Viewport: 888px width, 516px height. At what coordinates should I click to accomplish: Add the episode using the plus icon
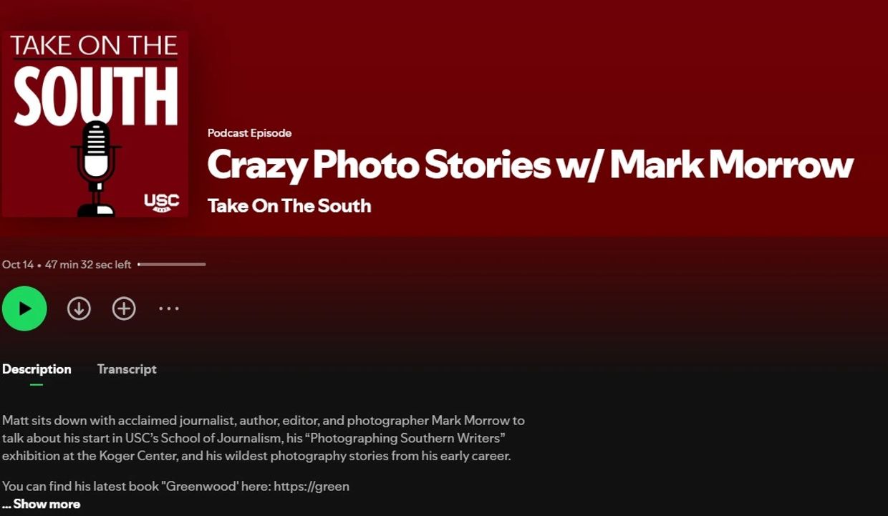pos(124,308)
